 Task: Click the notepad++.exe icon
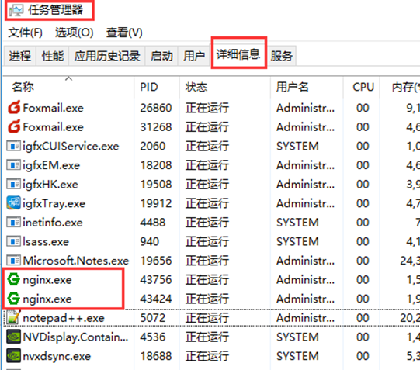[x=13, y=317]
